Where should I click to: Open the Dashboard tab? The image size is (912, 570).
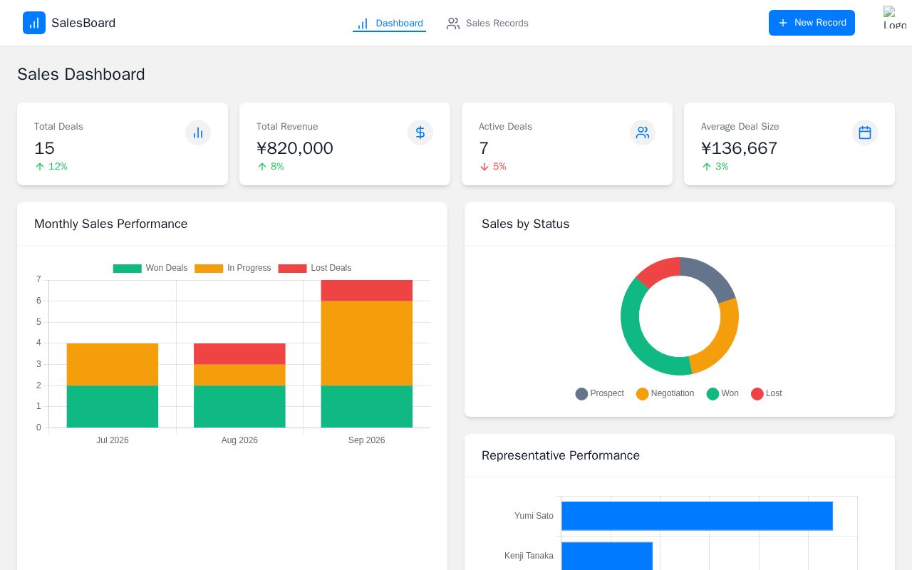coord(389,24)
